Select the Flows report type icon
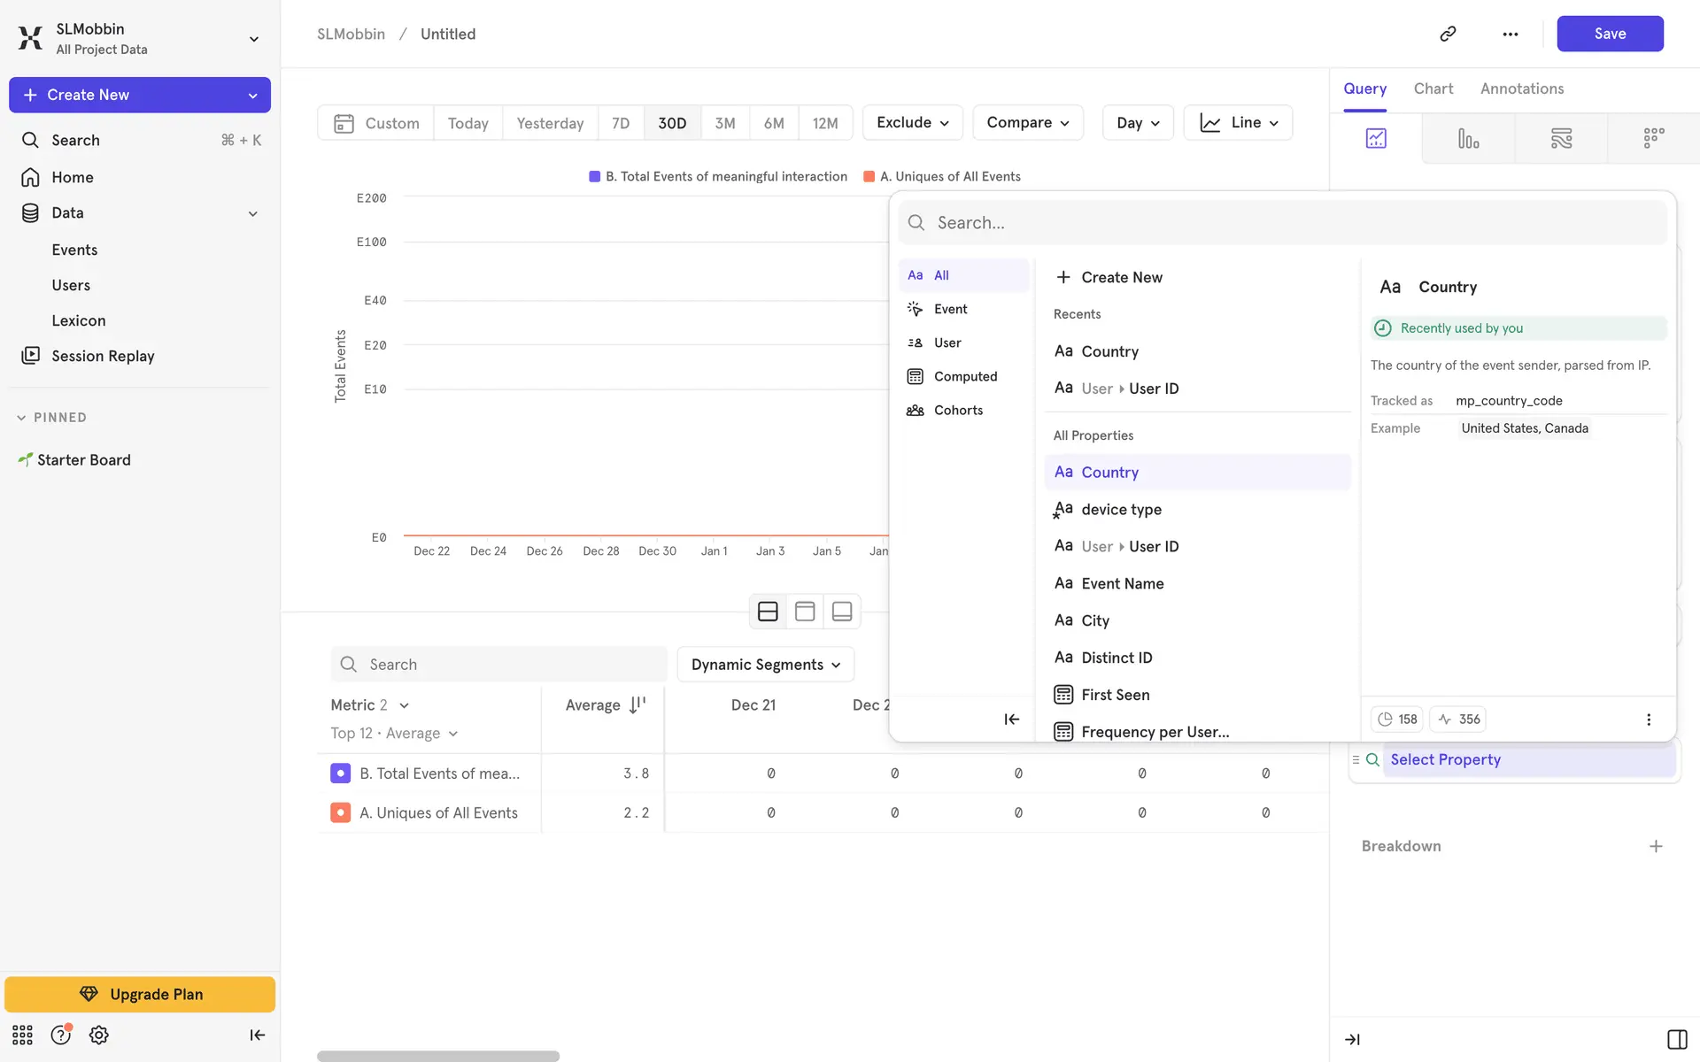The image size is (1700, 1062). pos(1561,138)
